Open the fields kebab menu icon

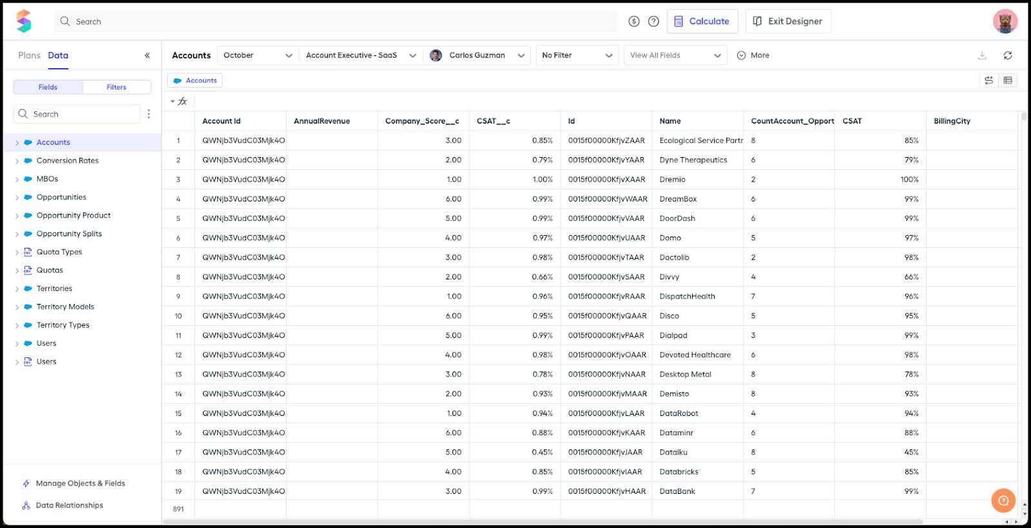pos(149,114)
